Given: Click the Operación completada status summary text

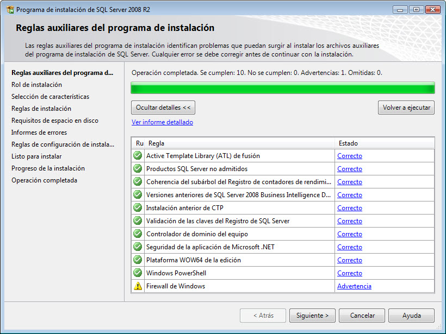Looking at the screenshot, I should click(257, 73).
